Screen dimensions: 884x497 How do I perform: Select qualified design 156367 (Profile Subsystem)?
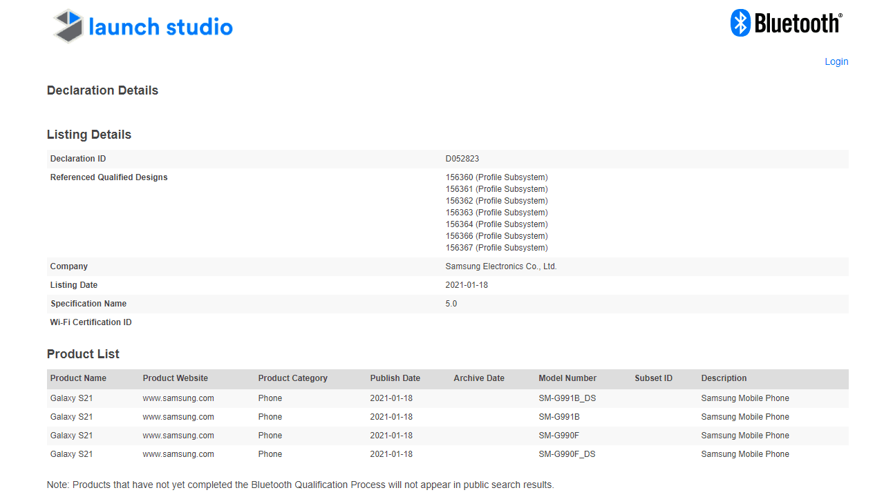[497, 248]
